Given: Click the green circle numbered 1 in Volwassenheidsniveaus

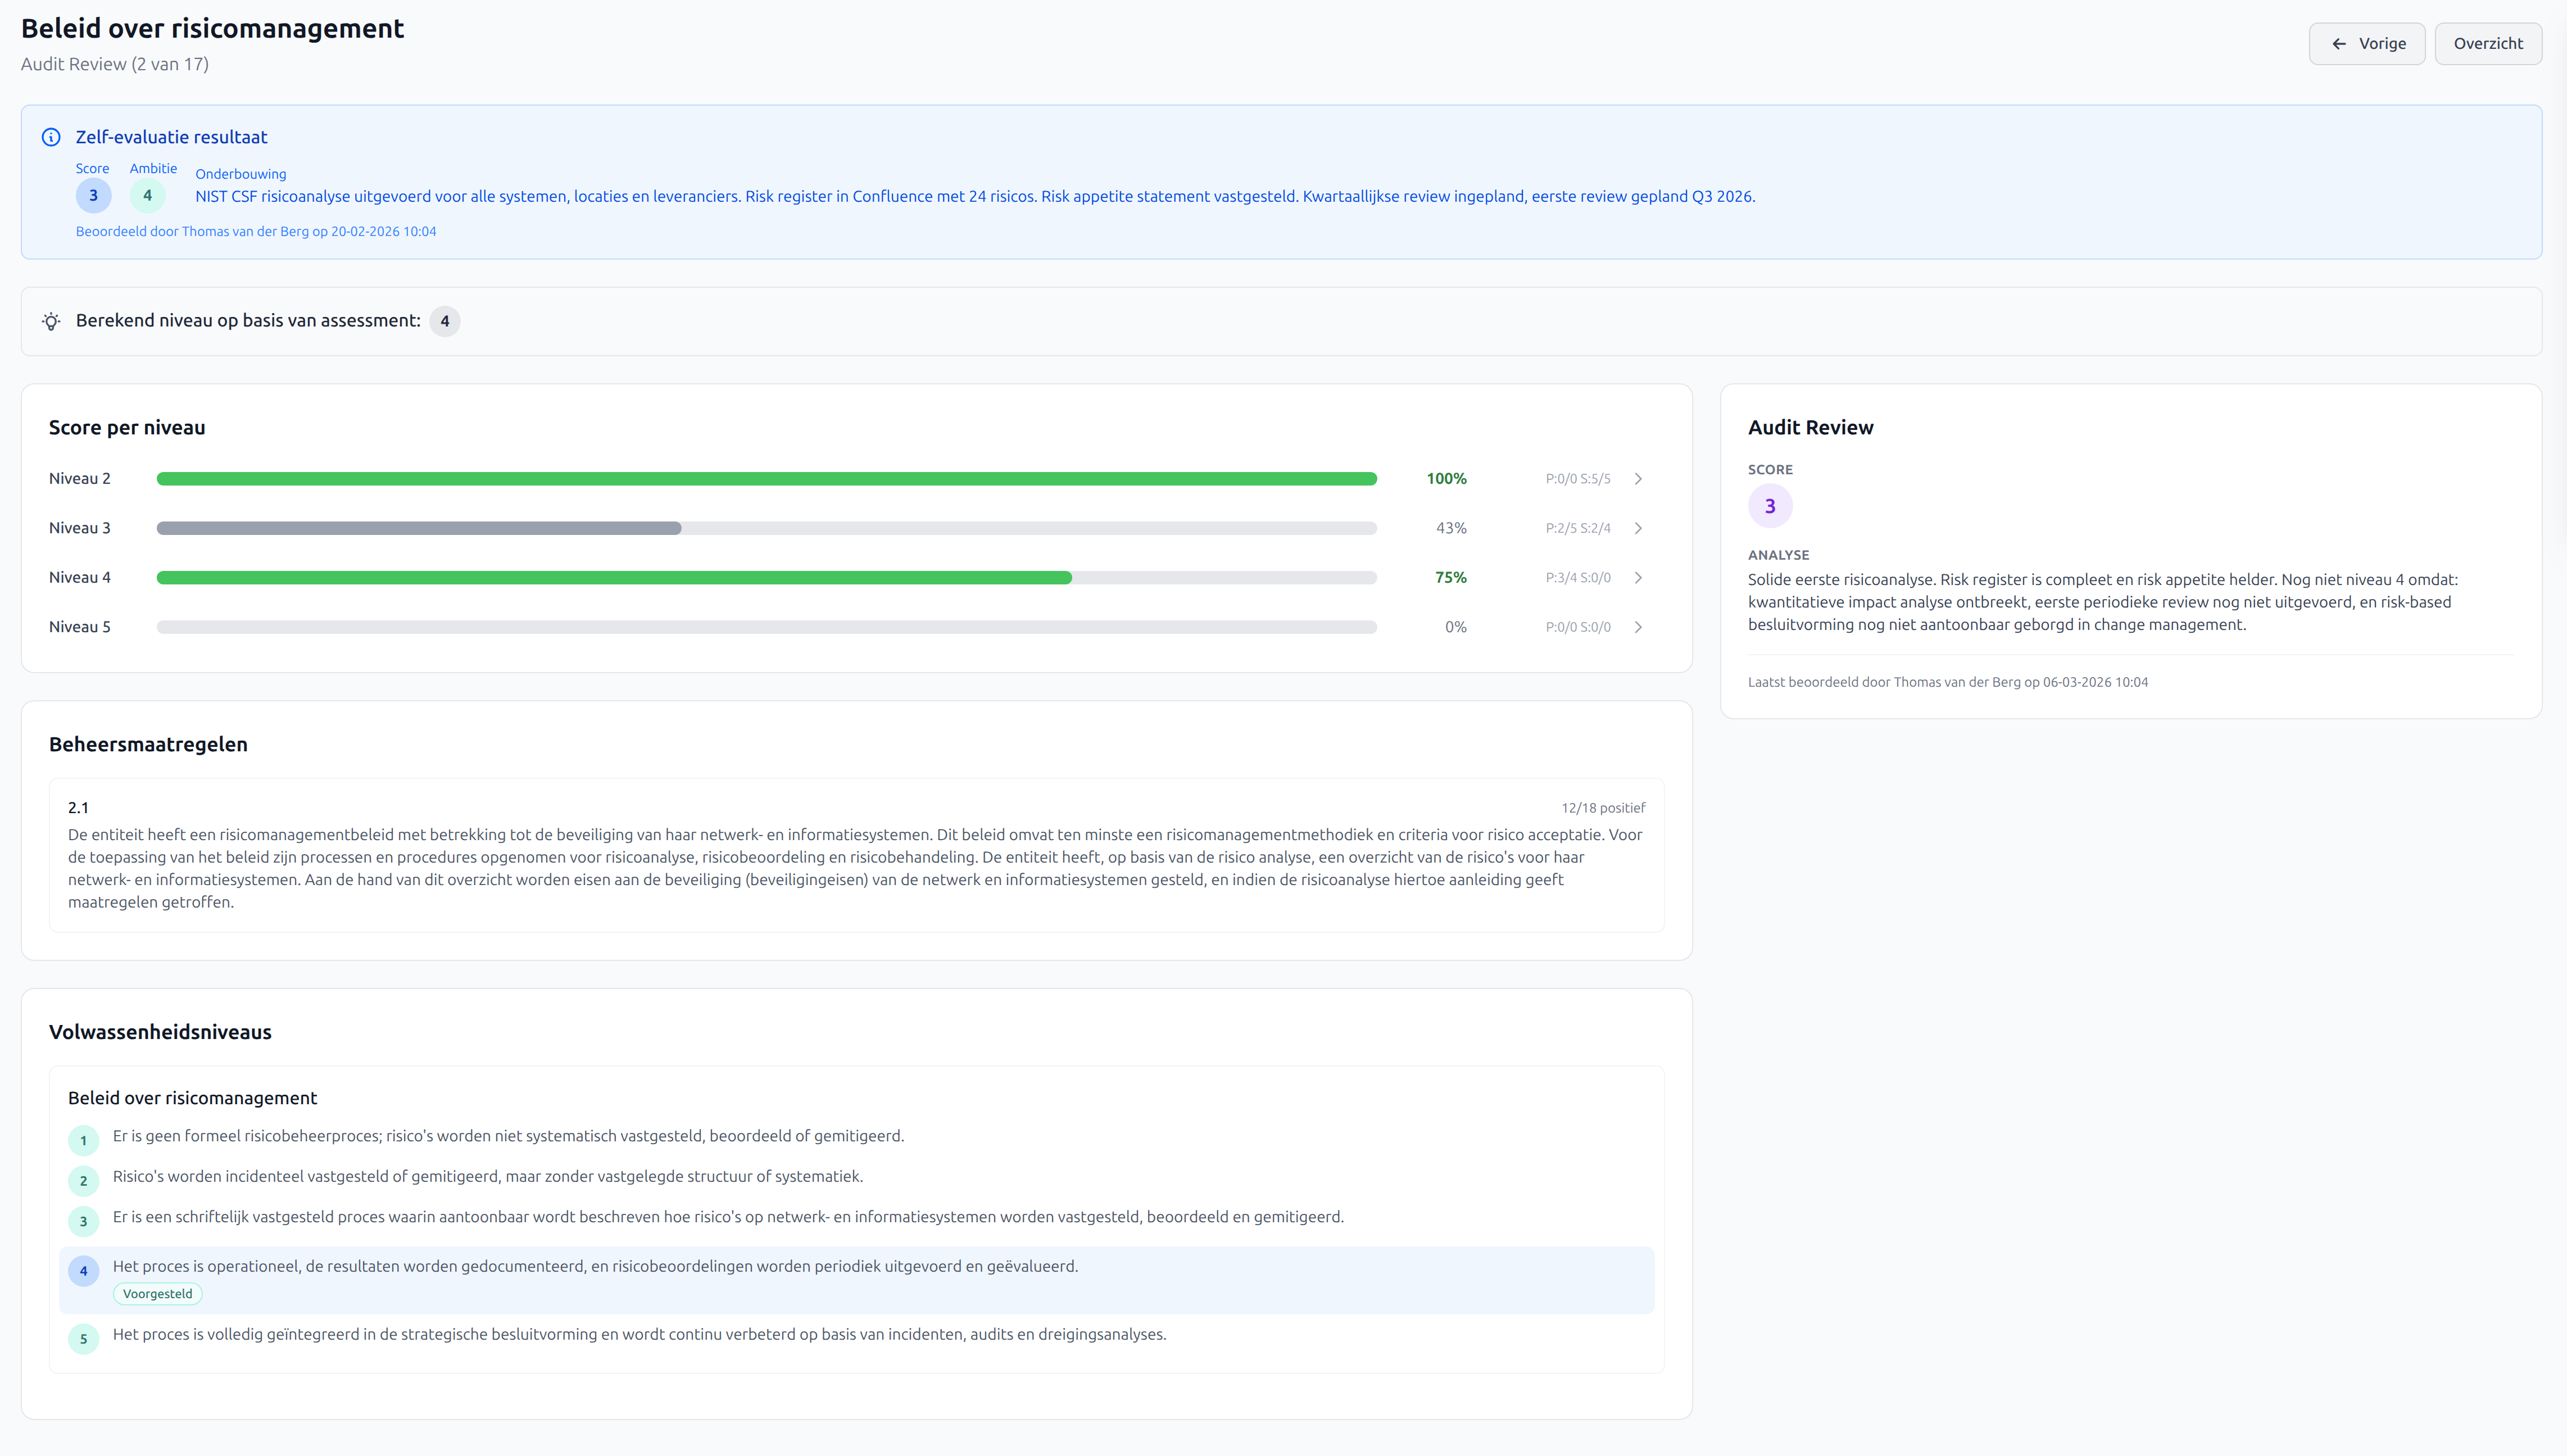Looking at the screenshot, I should 83,1140.
